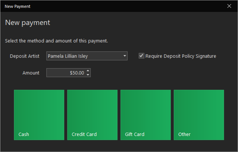Click the Credit Card caption text
Screen dimensions: 238x152
point(84,134)
